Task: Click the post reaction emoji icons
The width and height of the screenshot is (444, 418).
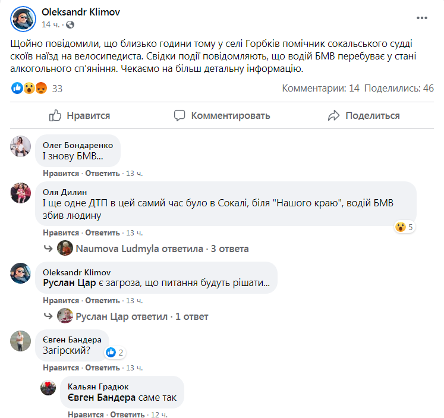Action: (x=29, y=89)
